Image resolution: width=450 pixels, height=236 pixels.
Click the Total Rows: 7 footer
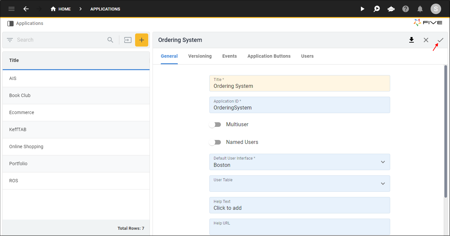click(131, 228)
